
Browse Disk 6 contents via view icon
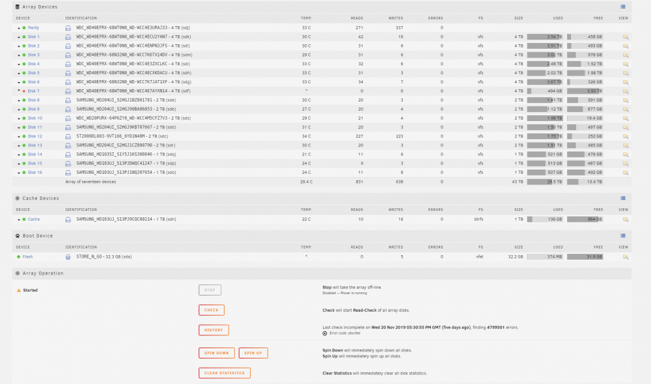coord(626,82)
